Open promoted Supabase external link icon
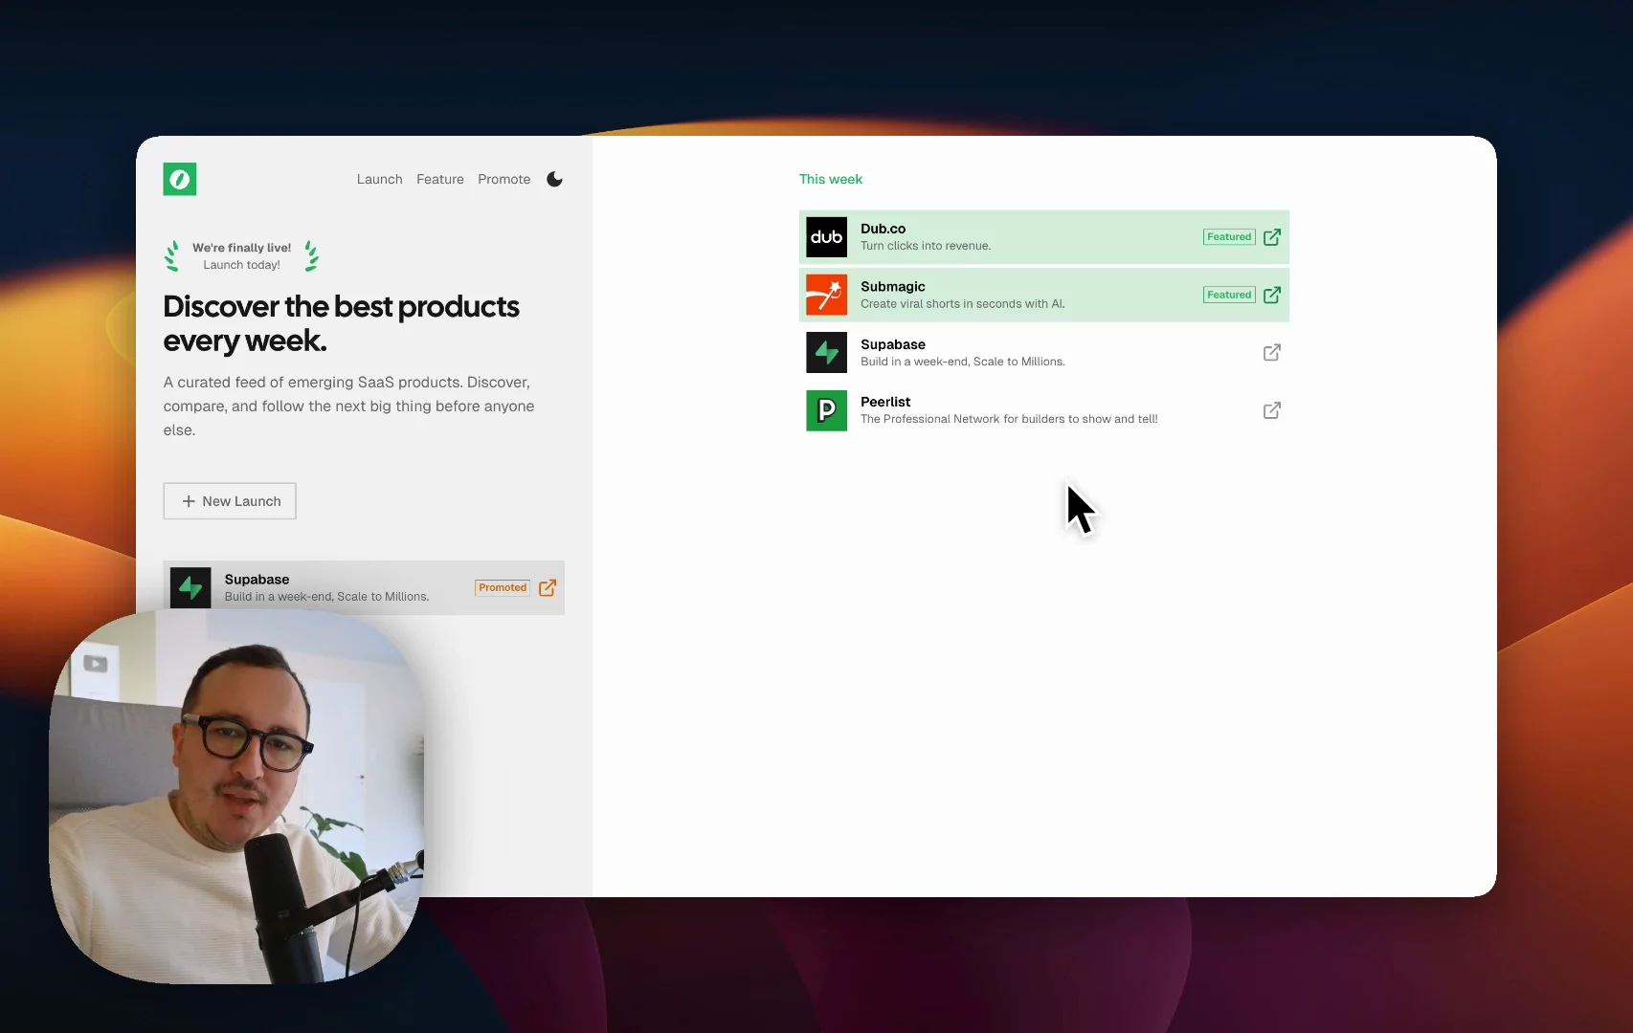 548,588
